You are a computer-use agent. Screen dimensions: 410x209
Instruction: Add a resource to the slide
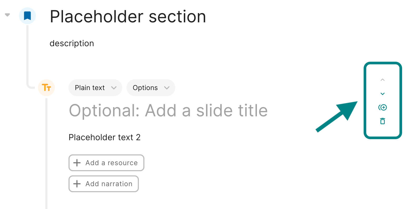[106, 163]
